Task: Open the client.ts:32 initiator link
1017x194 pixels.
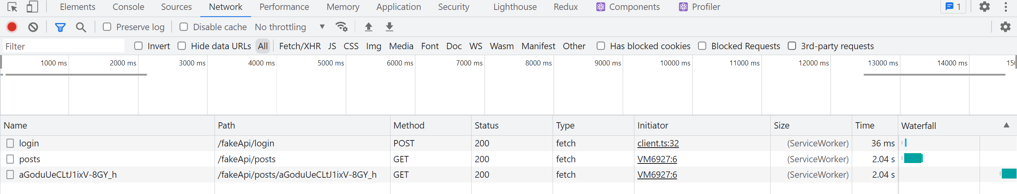Action: pyautogui.click(x=658, y=143)
